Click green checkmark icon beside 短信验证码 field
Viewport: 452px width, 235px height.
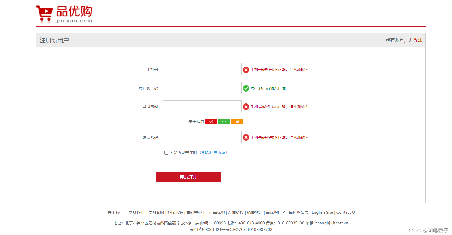pyautogui.click(x=246, y=88)
